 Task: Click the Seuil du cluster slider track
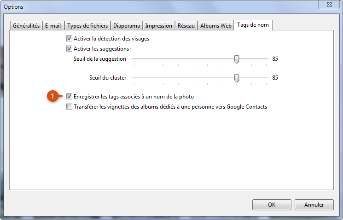(200, 77)
